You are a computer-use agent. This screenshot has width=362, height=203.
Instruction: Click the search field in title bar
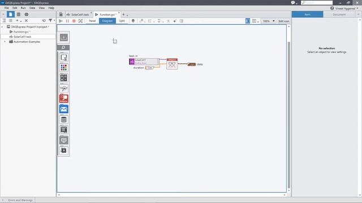(x=317, y=2)
